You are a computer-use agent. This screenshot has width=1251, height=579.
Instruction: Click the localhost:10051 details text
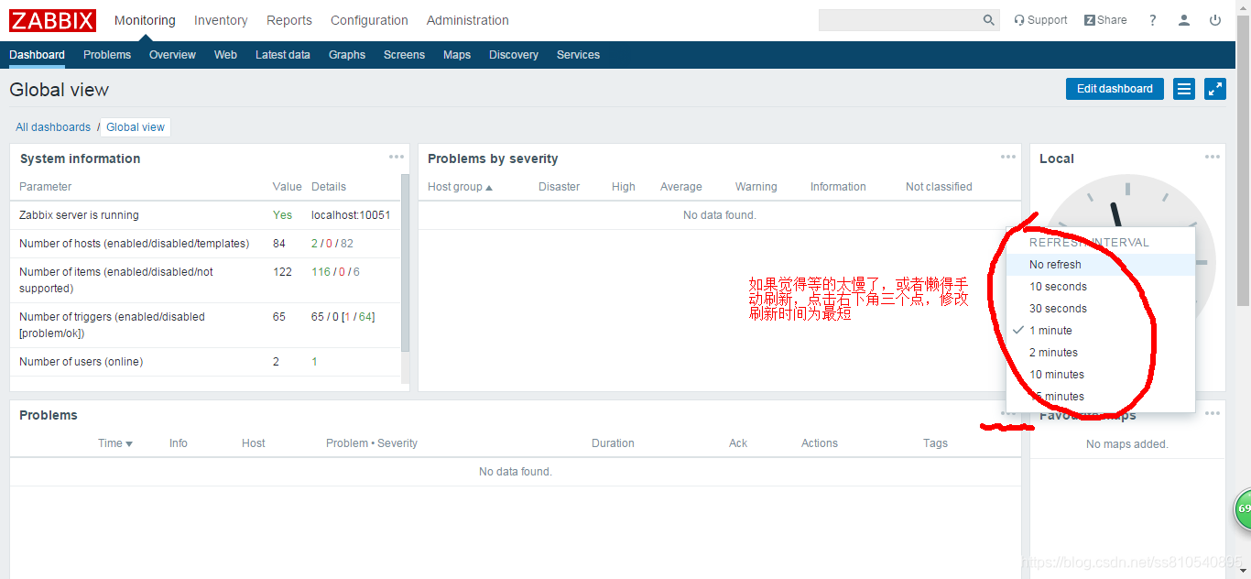point(351,215)
